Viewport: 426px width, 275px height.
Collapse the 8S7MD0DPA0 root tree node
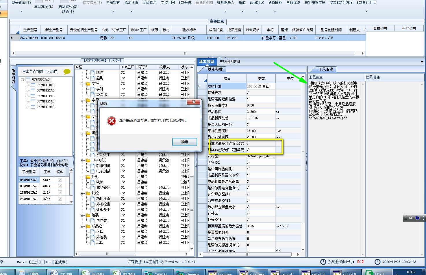click(x=23, y=79)
